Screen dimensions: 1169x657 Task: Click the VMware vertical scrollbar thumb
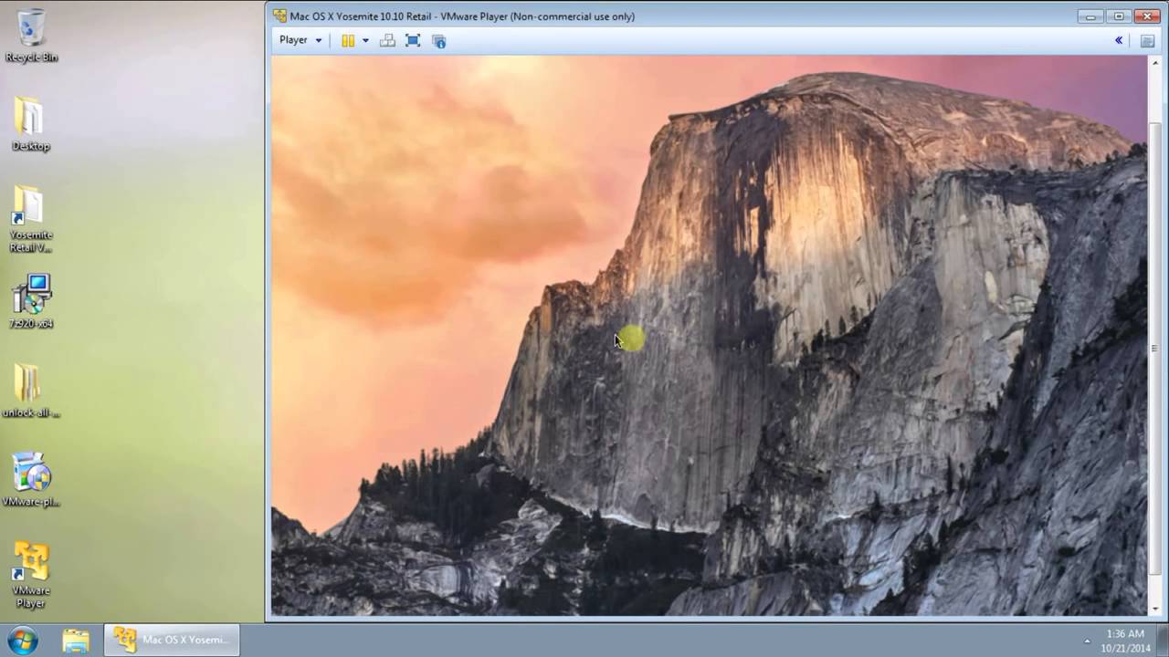tap(1154, 348)
